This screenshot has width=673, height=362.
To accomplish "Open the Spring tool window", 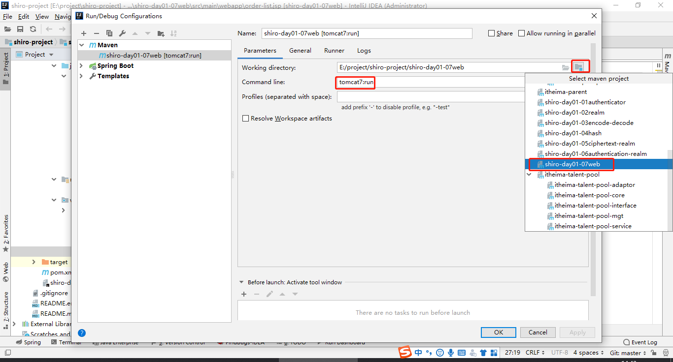I will coord(29,342).
